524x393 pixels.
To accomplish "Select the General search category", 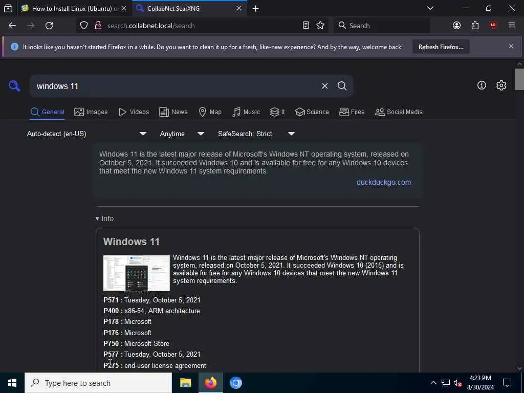I will click(x=47, y=112).
